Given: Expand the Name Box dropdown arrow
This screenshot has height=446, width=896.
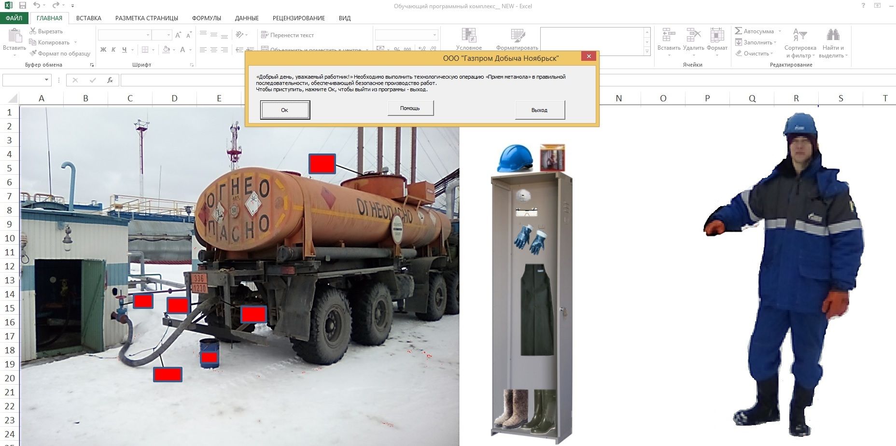Looking at the screenshot, I should tap(46, 80).
